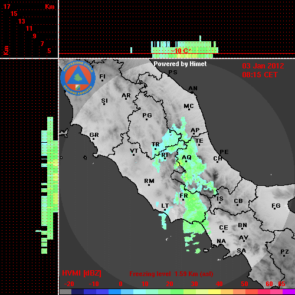The height and width of the screenshot is (295, 295).
Task: Click the yellow 40 dBZ color swatch
Action: (x=214, y=291)
